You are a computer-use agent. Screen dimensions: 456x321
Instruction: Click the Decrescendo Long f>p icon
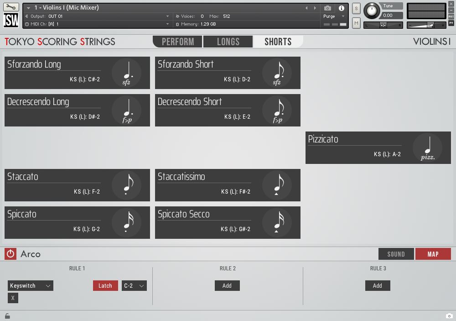click(126, 111)
